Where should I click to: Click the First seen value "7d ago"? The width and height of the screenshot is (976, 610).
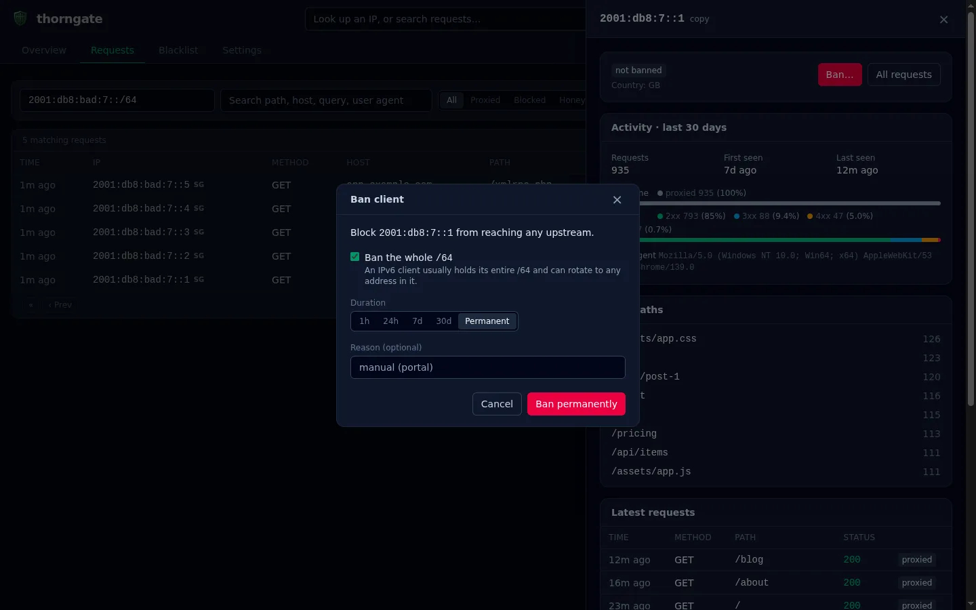coord(740,170)
